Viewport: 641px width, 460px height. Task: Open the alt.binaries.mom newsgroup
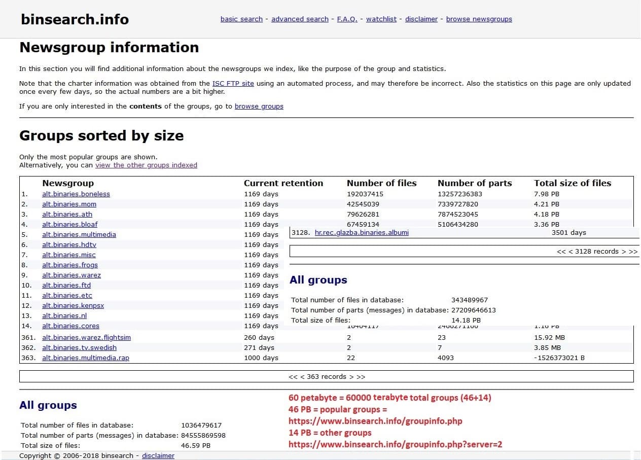pos(69,204)
